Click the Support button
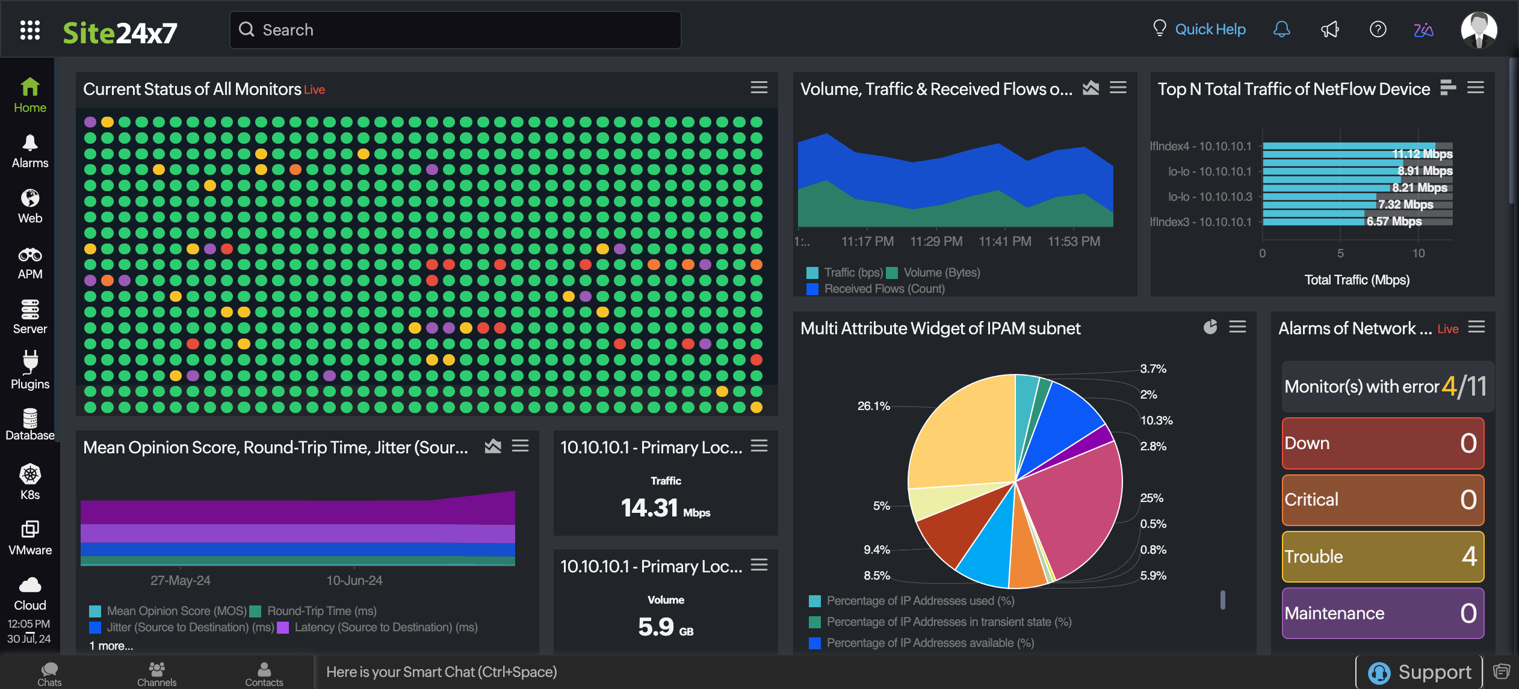 [x=1419, y=672]
